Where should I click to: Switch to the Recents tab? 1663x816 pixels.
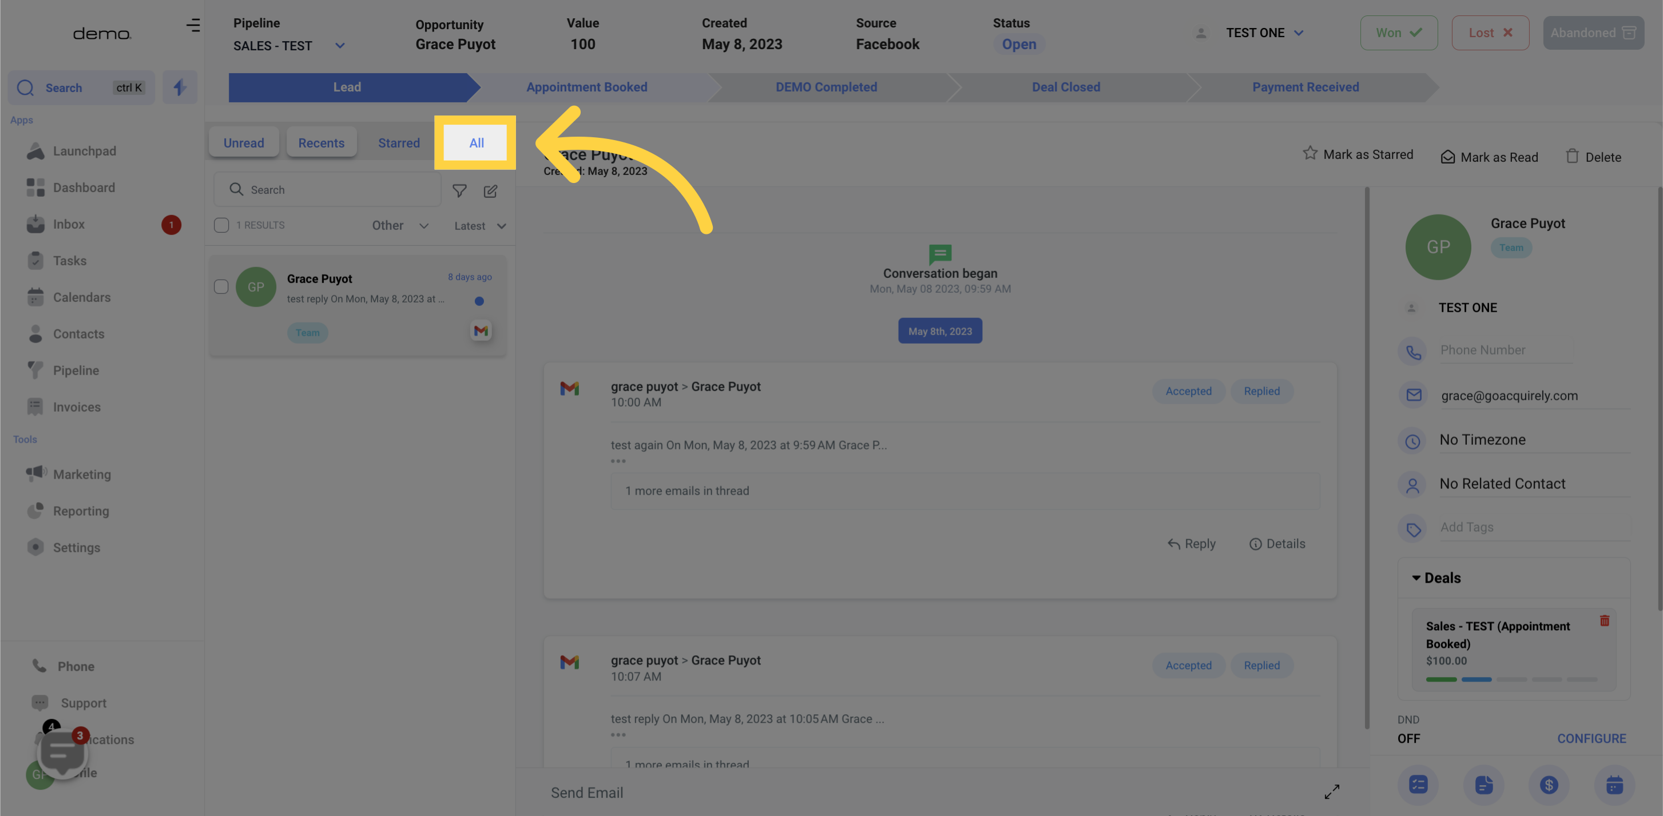(321, 142)
